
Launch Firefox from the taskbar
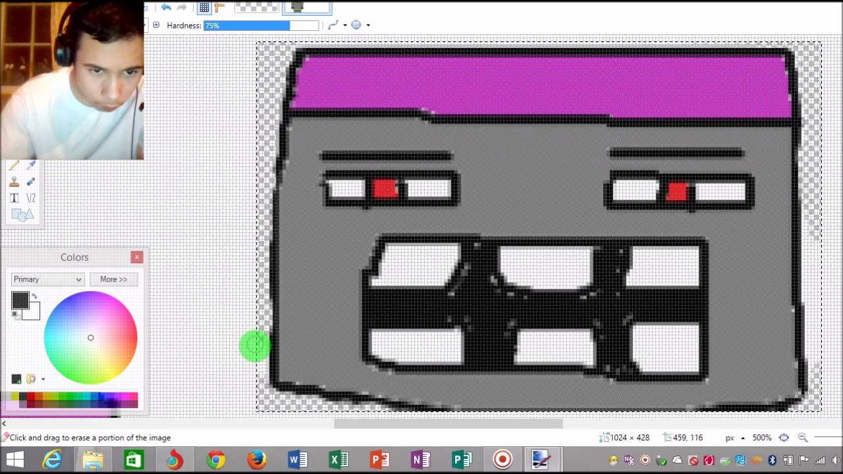257,460
